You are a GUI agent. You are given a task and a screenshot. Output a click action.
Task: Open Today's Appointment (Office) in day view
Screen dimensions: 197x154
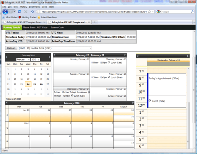coord(166,85)
